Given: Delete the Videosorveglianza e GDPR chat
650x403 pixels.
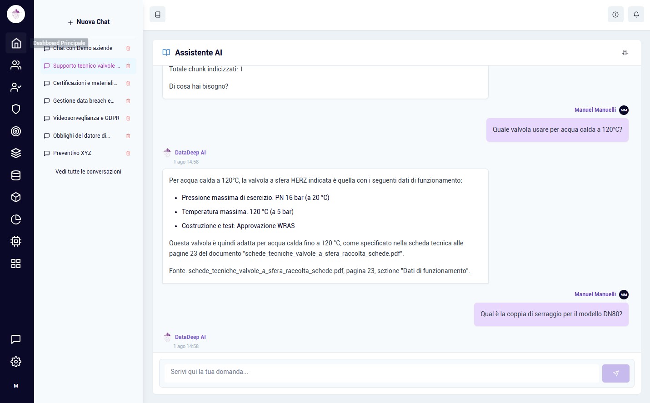Looking at the screenshot, I should [128, 119].
